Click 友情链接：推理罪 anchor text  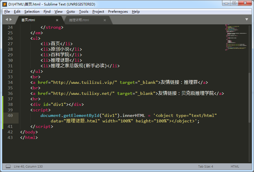click(x=179, y=82)
